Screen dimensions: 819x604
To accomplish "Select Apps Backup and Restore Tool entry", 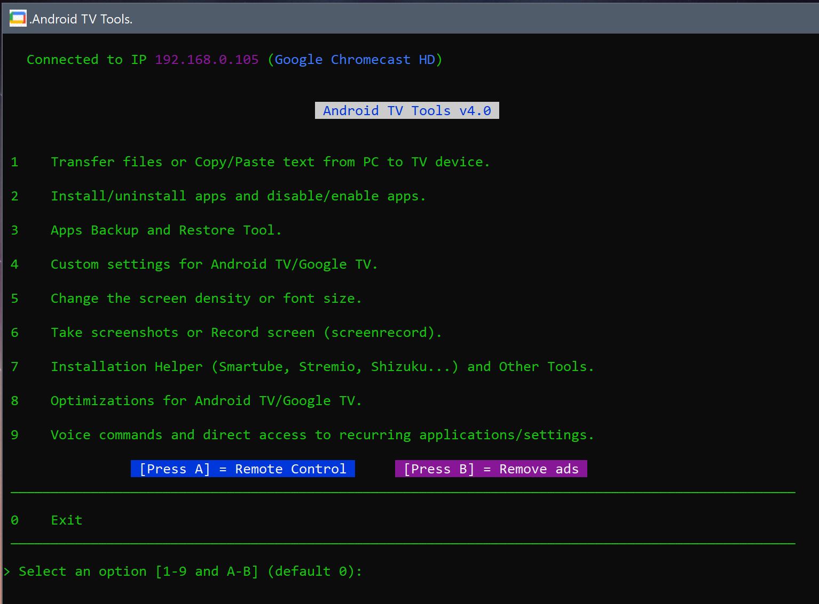I will tap(166, 230).
